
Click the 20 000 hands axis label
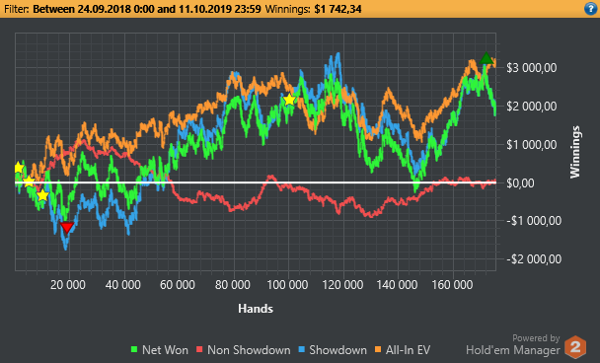[68, 285]
